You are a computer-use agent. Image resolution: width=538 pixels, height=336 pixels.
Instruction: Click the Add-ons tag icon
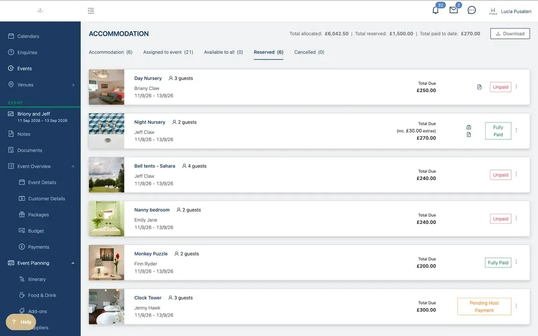(22, 311)
